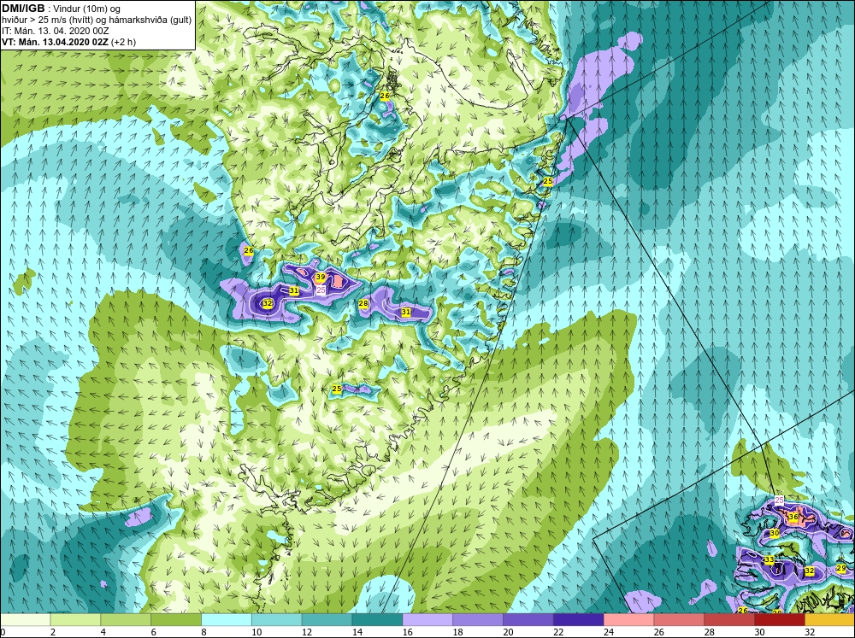Pick the 4–6 m/s green legend swatch
Image resolution: width=855 pixels, height=638 pixels.
tap(126, 619)
